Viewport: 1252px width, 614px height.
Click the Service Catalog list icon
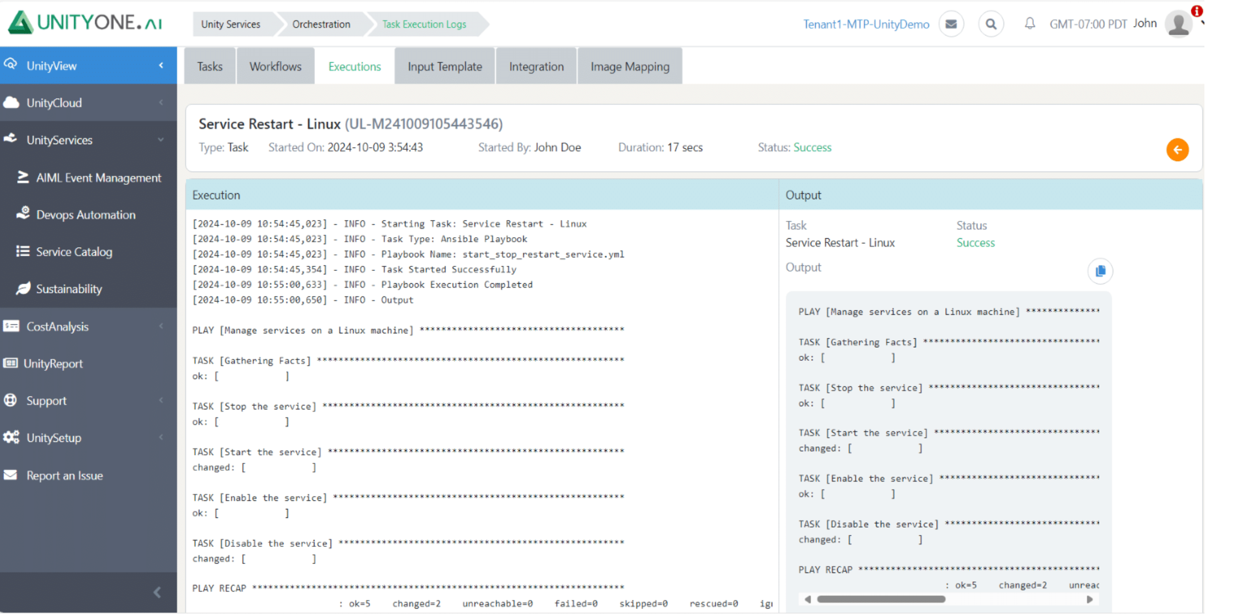[23, 251]
